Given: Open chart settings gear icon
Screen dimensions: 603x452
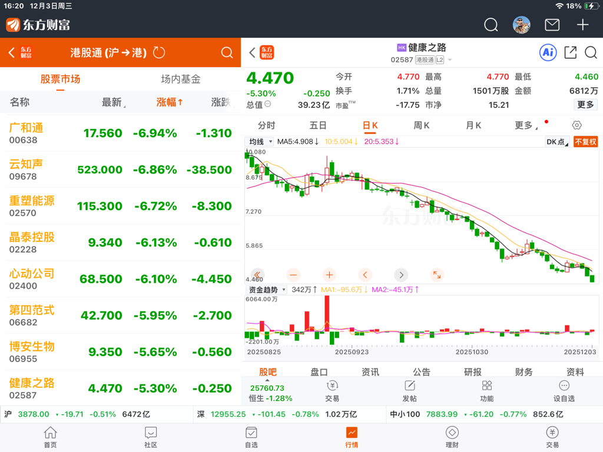Looking at the screenshot, I should (x=577, y=125).
